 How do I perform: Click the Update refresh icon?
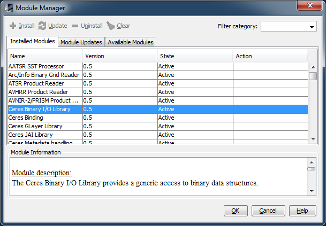point(42,26)
